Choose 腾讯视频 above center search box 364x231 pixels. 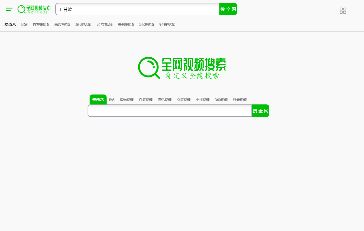(165, 100)
